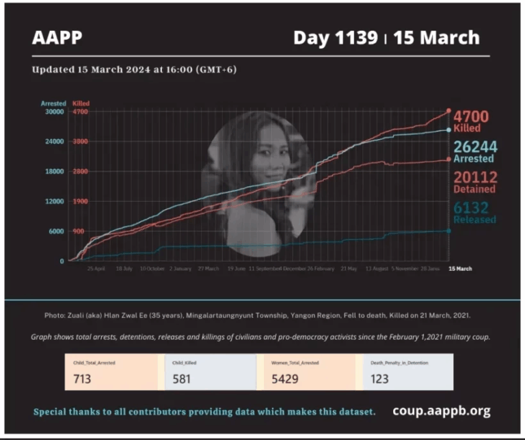Select the Death_Penalty_in_Detention 123 card
This screenshot has height=440, width=525.
(x=408, y=372)
